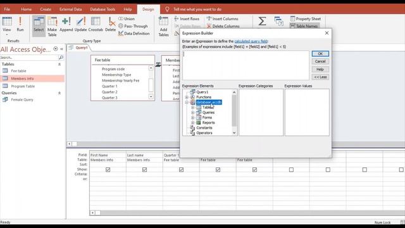The image size is (405, 228).
Task: Click the Tell me lightbulb icon
Action: pyautogui.click(x=167, y=9)
